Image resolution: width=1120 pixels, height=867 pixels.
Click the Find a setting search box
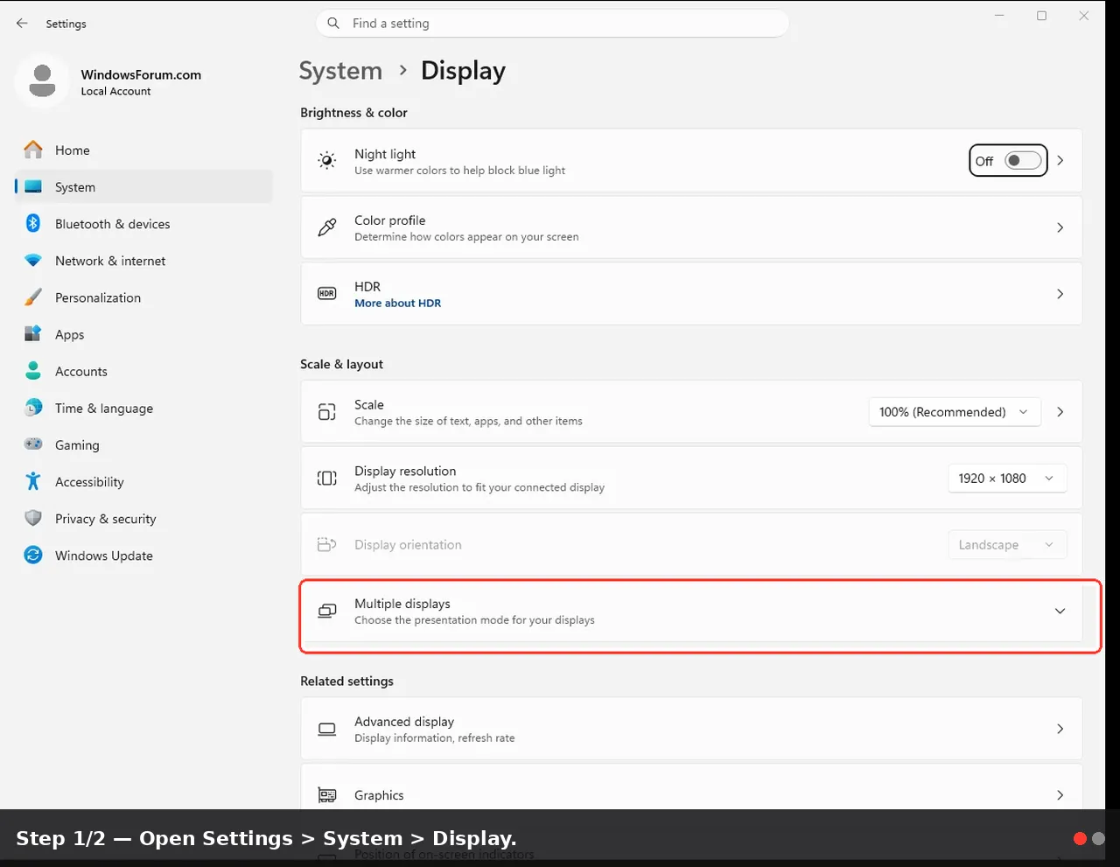(552, 24)
